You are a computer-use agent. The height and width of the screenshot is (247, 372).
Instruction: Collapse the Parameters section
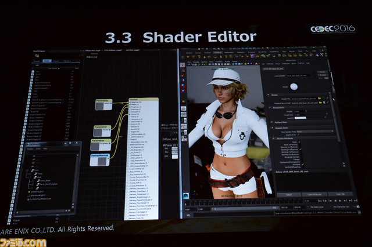(x=270, y=108)
